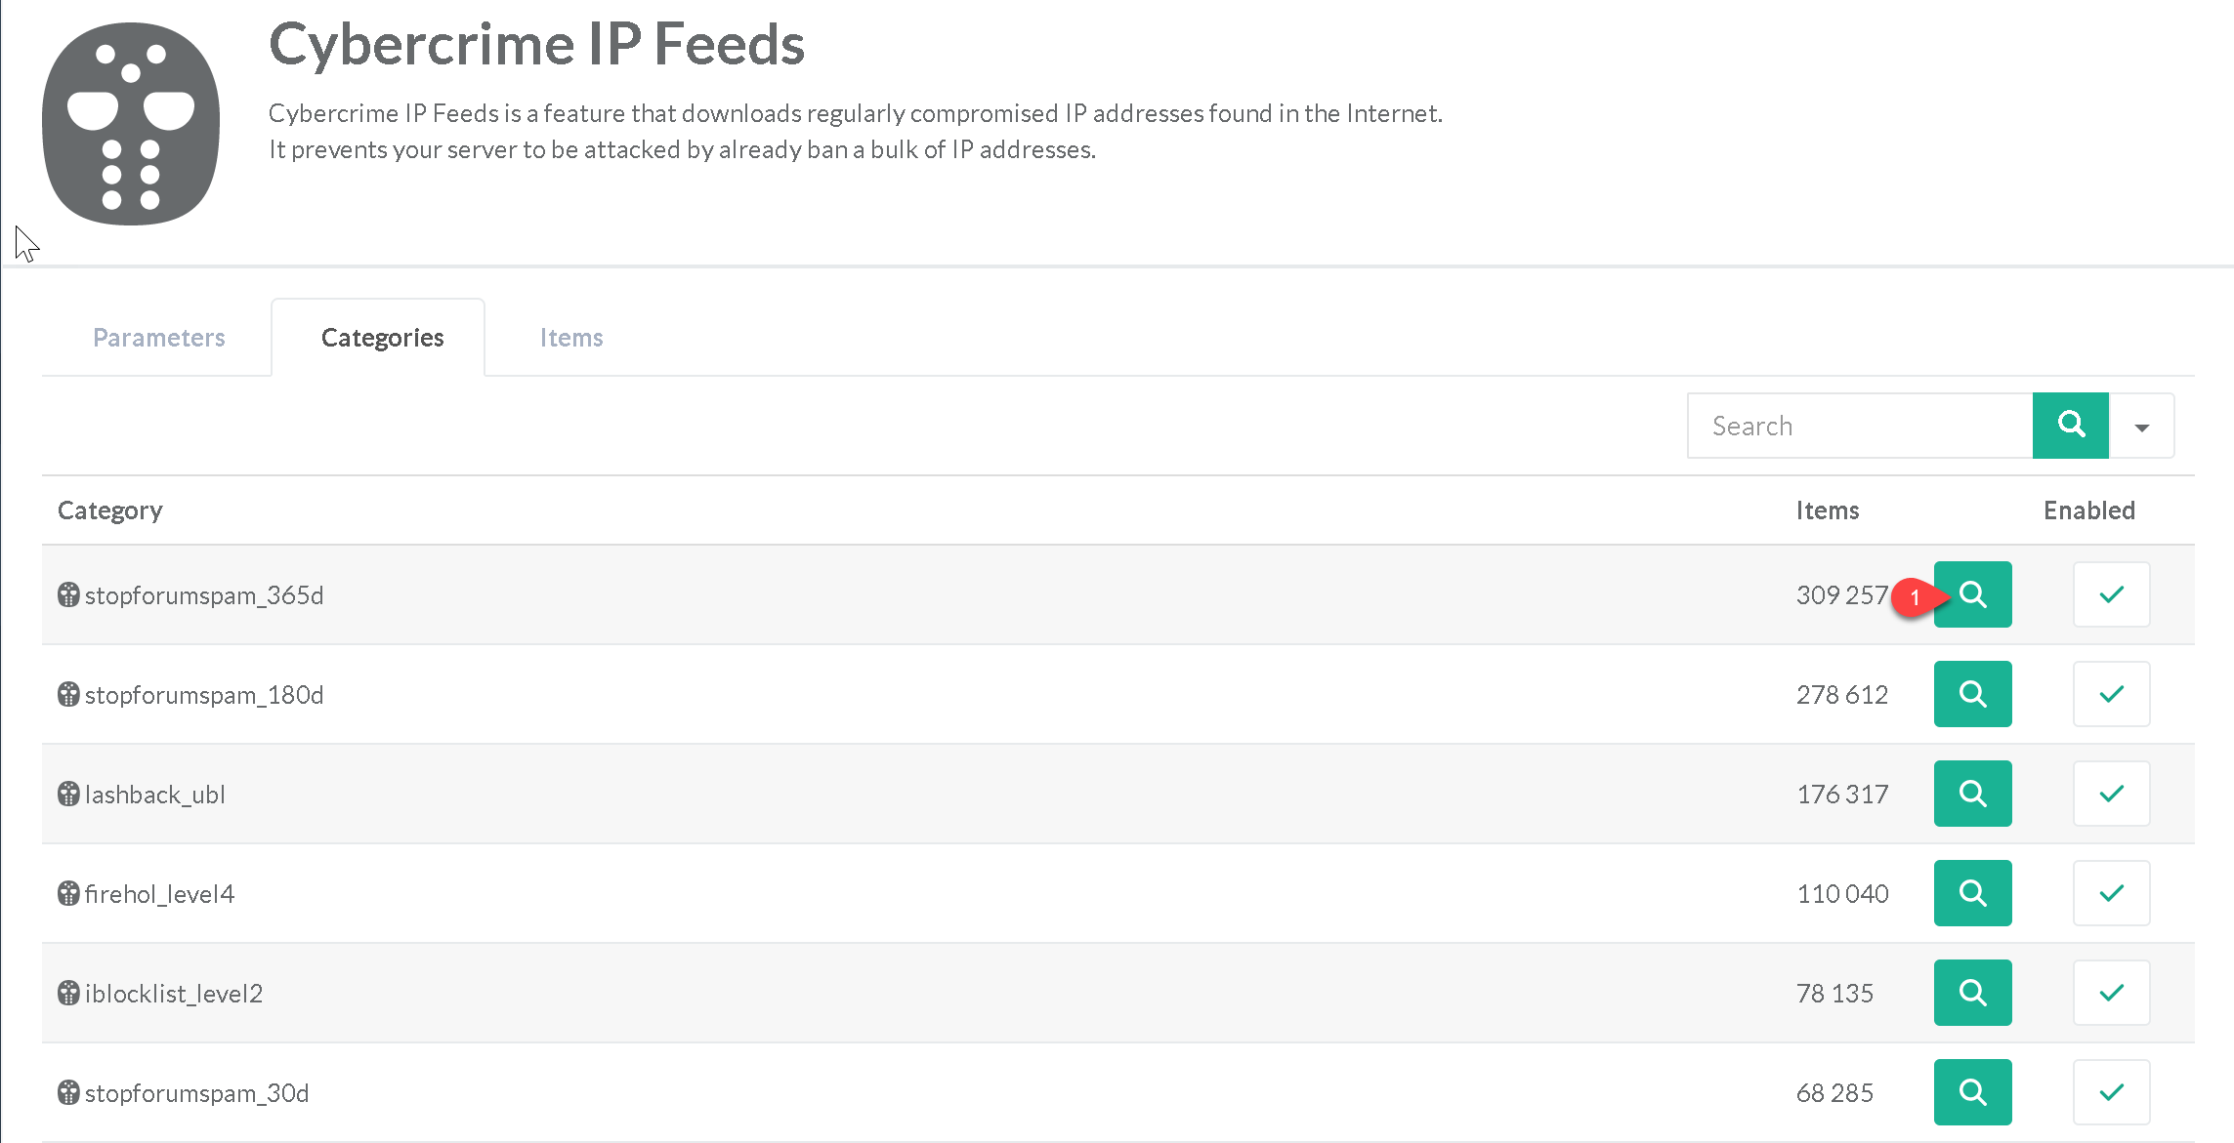
Task: Sort by the Category column header
Action: coord(110,510)
